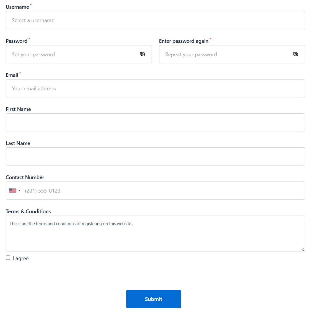
Task: Click the Contact Number label
Action: pos(25,177)
